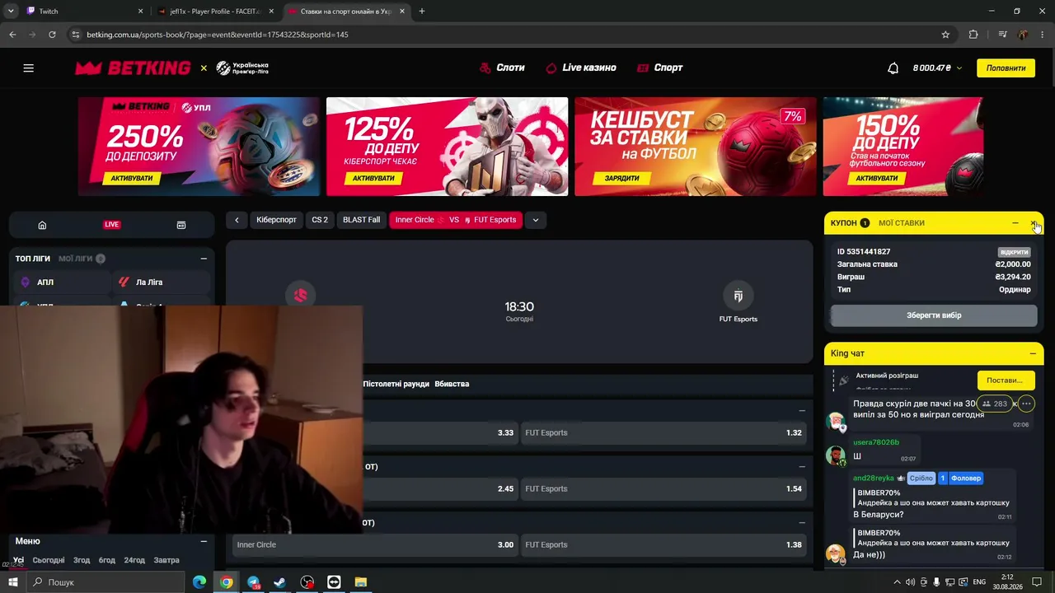Reload the browser page

pos(52,35)
